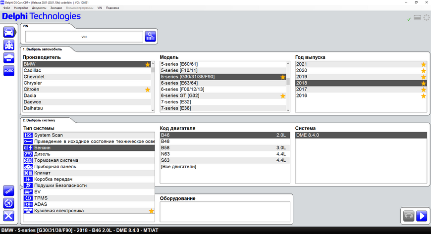Select engine code N63 4.4L
Image resolution: width=431 pixels, height=234 pixels.
pyautogui.click(x=224, y=154)
